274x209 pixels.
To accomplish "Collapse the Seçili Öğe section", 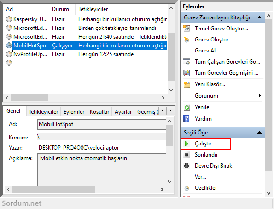I will point(260,133).
